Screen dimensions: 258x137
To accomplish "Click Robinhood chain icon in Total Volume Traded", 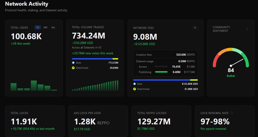I will 73,68.
